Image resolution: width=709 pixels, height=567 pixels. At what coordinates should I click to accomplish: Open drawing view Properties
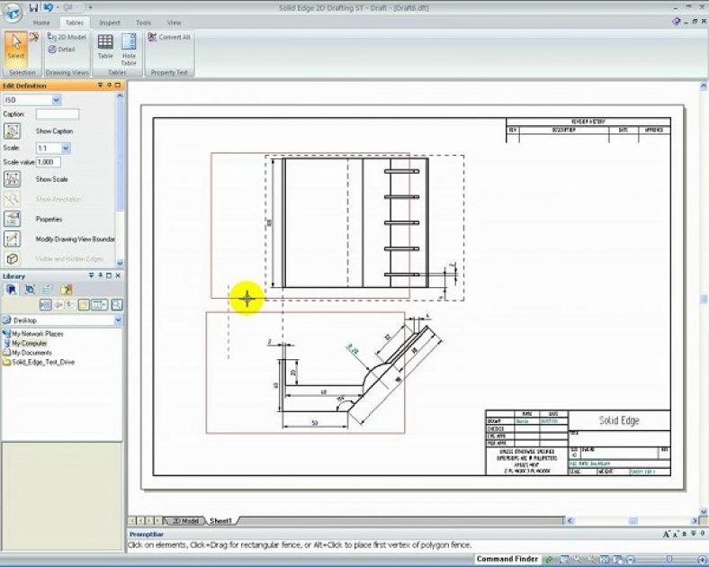tap(13, 219)
